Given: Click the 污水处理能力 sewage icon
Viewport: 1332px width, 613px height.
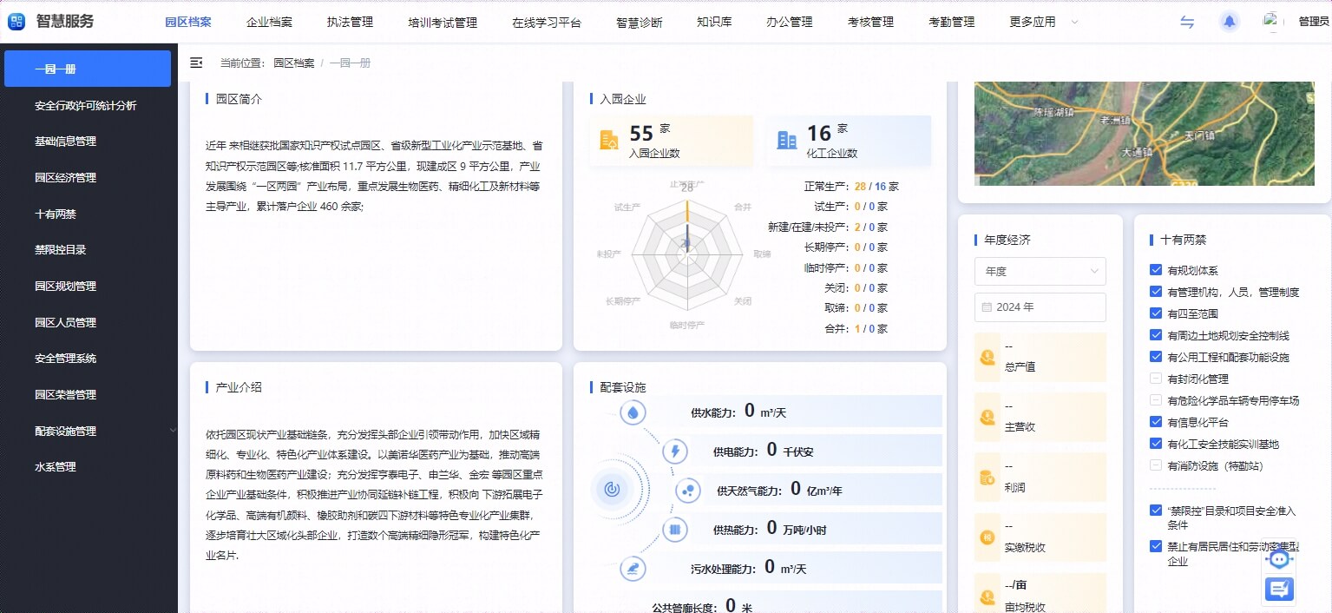Looking at the screenshot, I should tap(633, 569).
